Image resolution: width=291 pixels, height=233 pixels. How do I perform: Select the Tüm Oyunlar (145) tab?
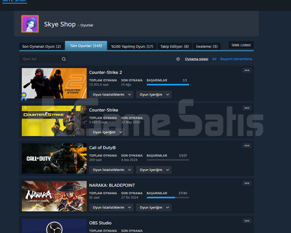(x=86, y=45)
